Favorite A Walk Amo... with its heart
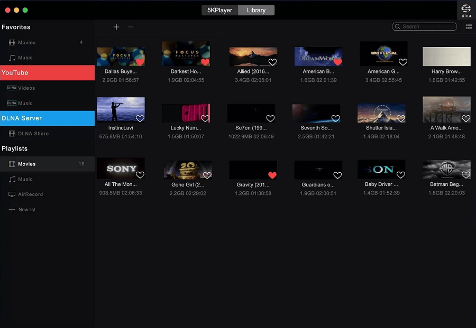 click(466, 118)
